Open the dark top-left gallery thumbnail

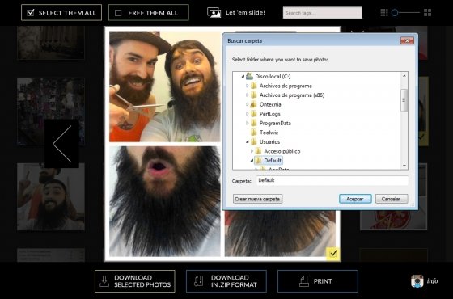pyautogui.click(x=51, y=42)
